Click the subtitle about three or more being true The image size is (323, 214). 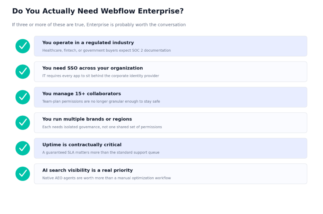[99, 25]
